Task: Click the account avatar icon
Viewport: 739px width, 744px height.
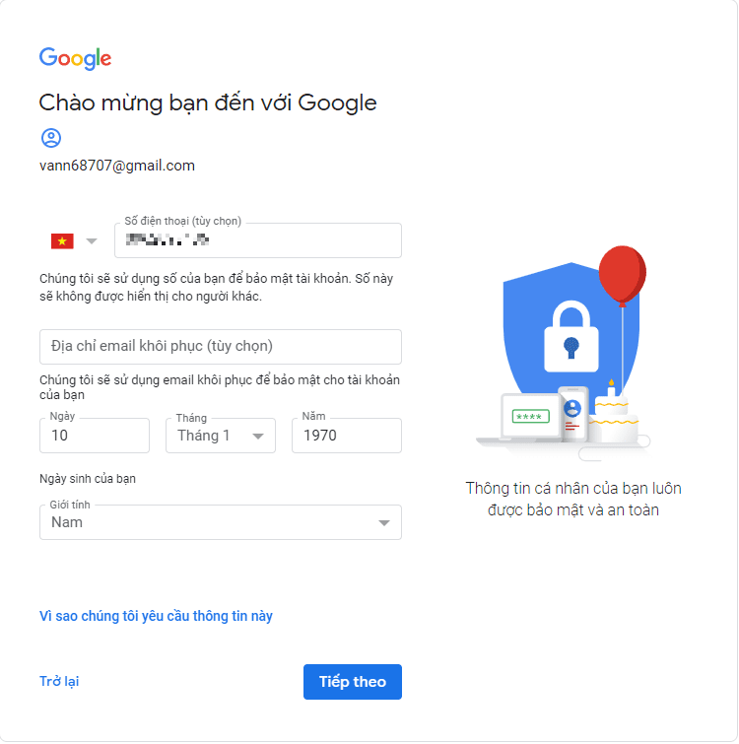Action: 51,137
